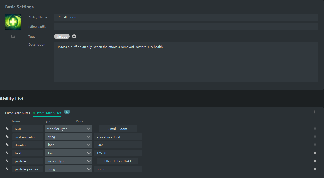Image resolution: width=324 pixels, height=178 pixels.
Task: Click the Small Bloom ability icon thumbnail
Action: coord(13,22)
